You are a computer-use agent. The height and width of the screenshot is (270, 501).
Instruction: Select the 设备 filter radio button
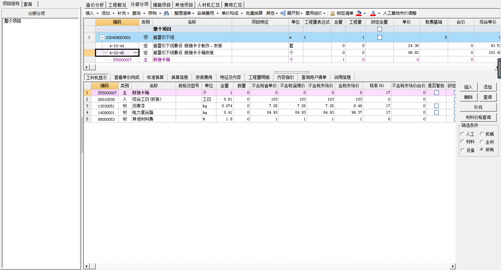tap(462, 150)
